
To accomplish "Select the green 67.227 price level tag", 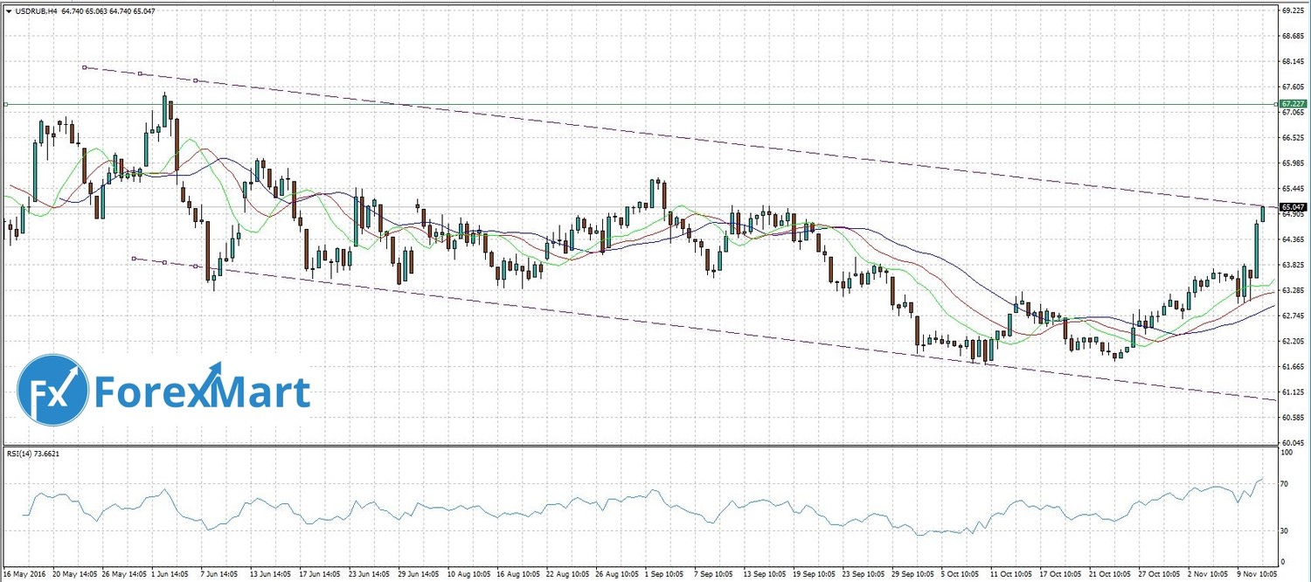I will point(1292,104).
